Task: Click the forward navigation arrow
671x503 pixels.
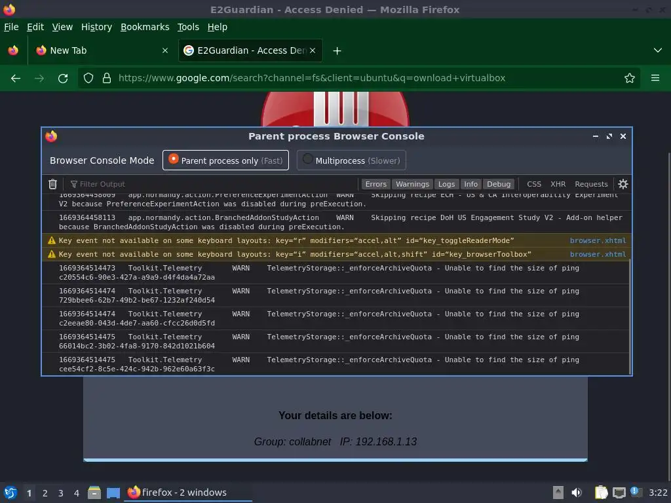Action: (x=39, y=79)
